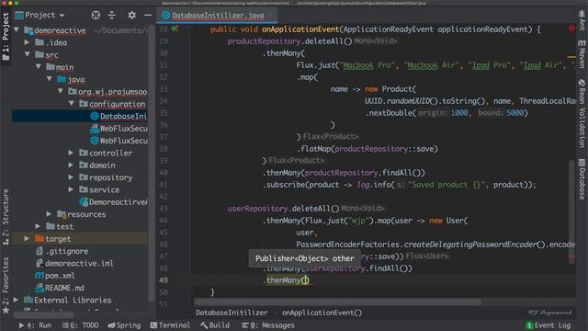Open .gitignore file
The width and height of the screenshot is (588, 331).
coord(62,251)
